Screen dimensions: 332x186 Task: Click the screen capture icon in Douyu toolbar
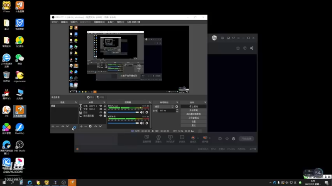pos(147,138)
